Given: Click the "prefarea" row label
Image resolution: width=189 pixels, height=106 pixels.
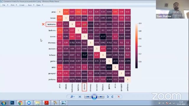Looking at the screenshot, I should tap(52, 79).
